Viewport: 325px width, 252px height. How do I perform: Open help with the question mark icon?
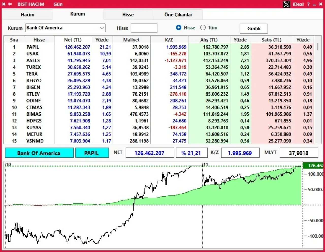pos(308,4)
